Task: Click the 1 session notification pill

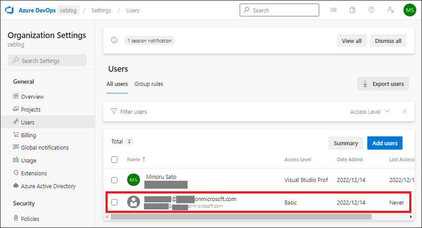Action: click(x=150, y=41)
